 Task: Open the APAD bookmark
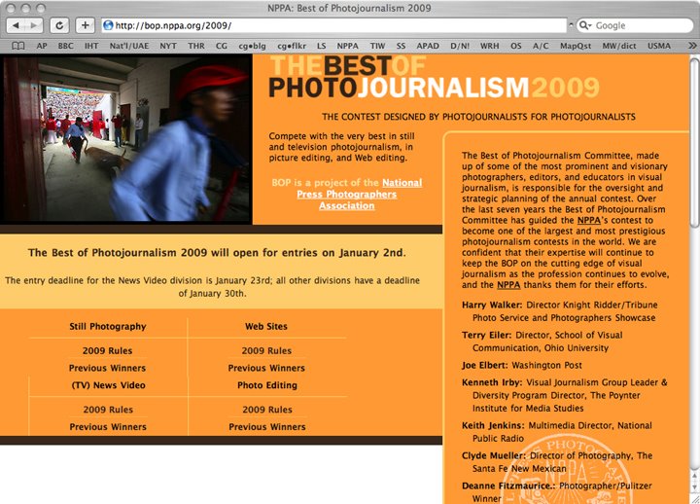coord(428,46)
